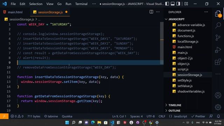The height and width of the screenshot is (126, 224).
Task: Open setStyle.js in Explorer
Action: (x=184, y=80)
